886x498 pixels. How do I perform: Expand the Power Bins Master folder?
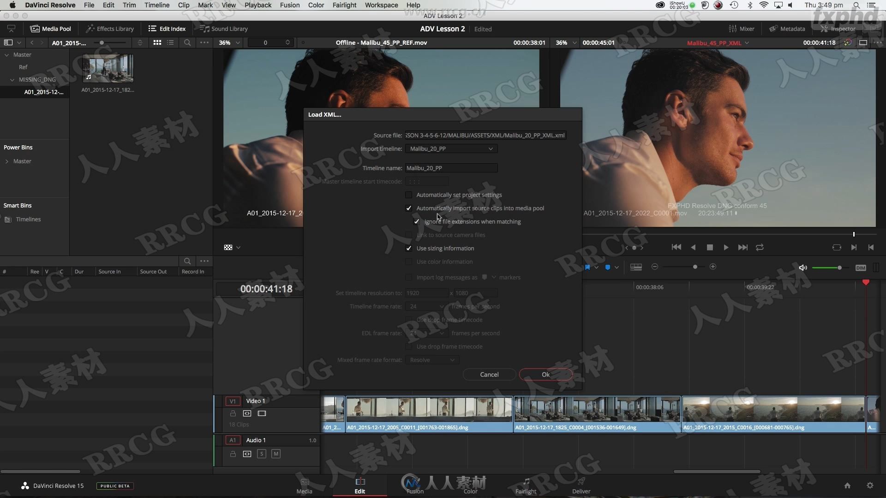(x=7, y=161)
